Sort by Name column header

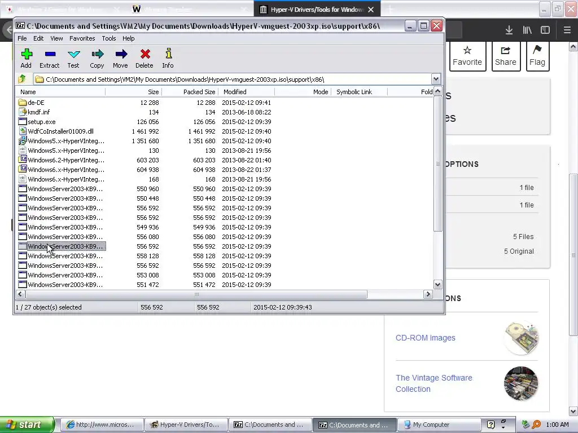point(60,92)
